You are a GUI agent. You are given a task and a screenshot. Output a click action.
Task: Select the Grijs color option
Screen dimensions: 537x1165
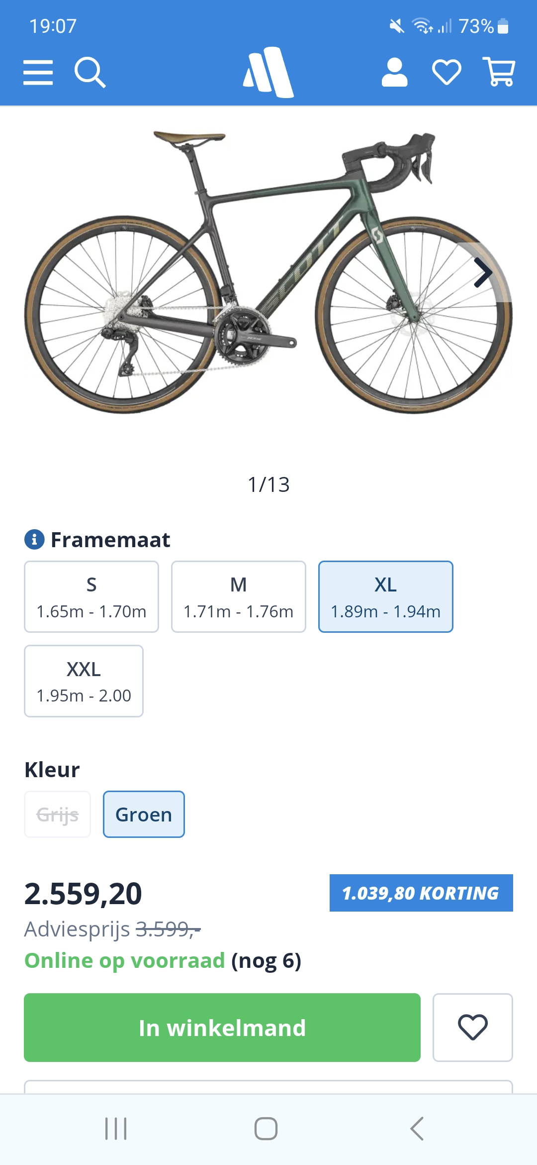click(x=58, y=815)
